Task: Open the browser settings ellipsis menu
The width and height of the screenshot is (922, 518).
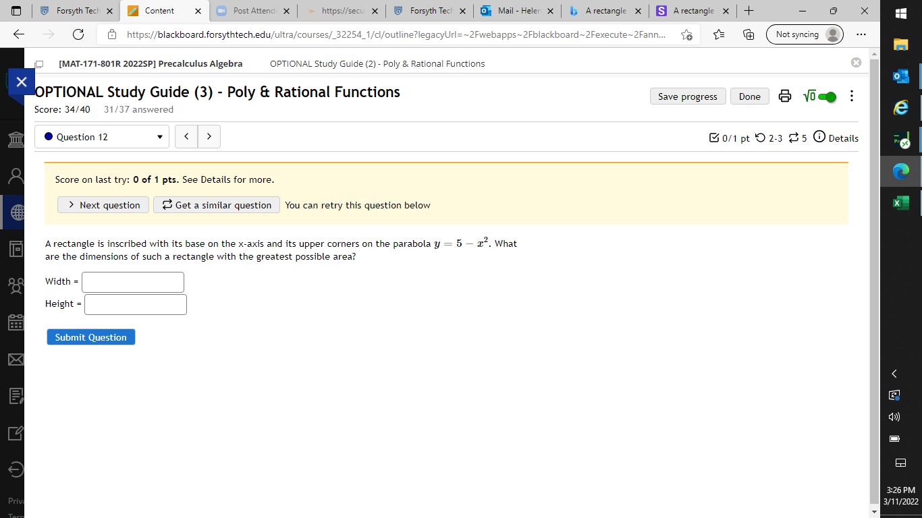Action: click(x=861, y=34)
